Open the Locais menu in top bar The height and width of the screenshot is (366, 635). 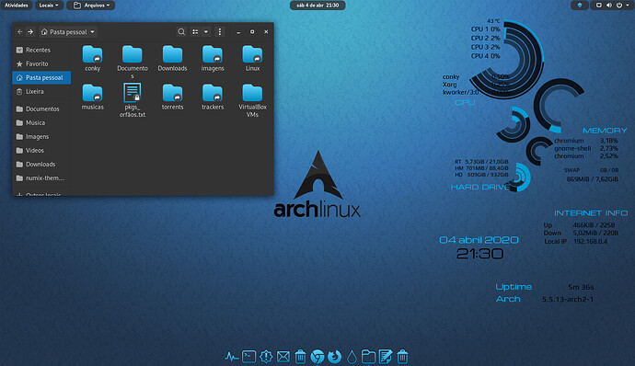coord(49,6)
